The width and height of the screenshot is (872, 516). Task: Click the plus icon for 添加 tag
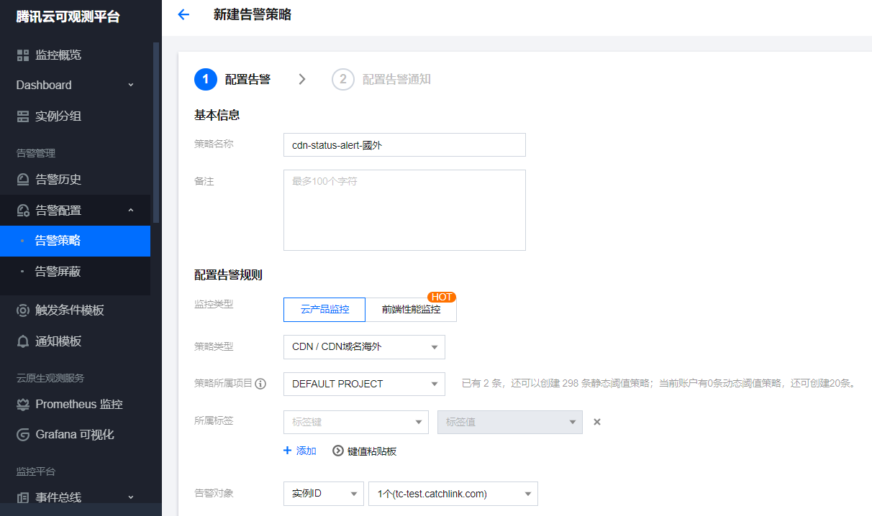[288, 451]
